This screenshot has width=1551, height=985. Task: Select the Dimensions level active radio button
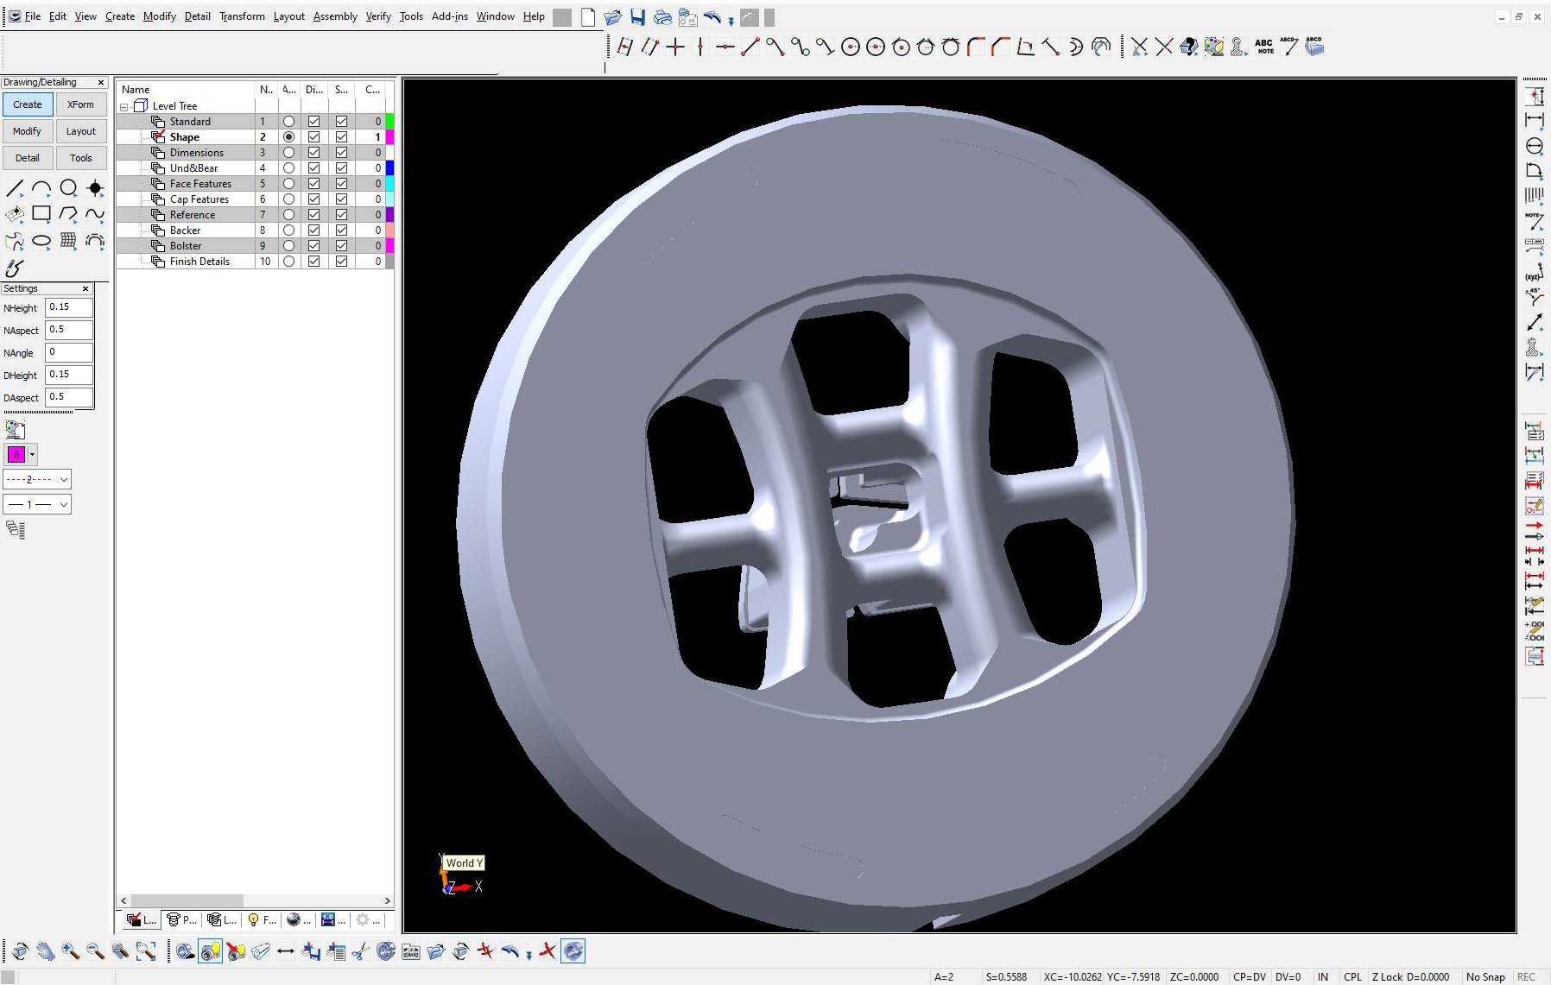(x=288, y=153)
